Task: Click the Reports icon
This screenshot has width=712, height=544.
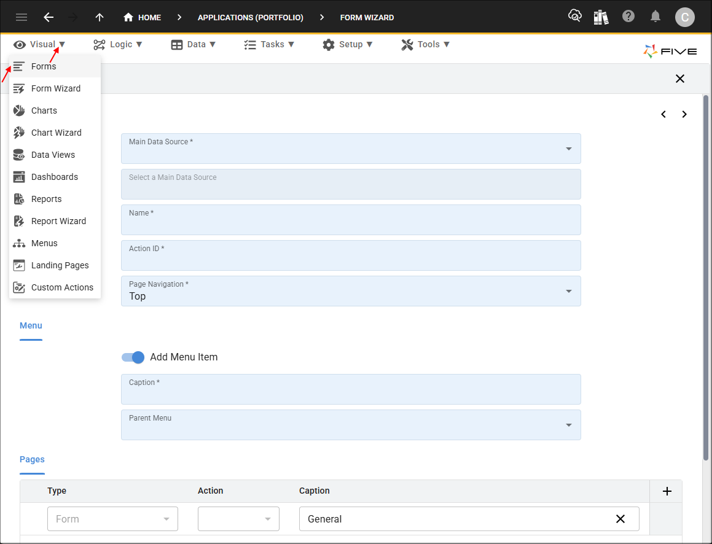Action: 18,199
